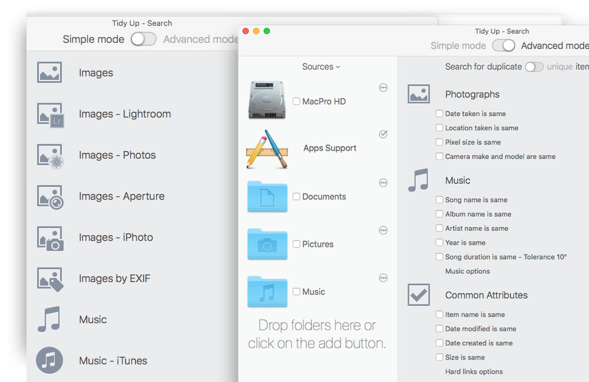Open Music options
The image size is (589, 382).
click(467, 271)
